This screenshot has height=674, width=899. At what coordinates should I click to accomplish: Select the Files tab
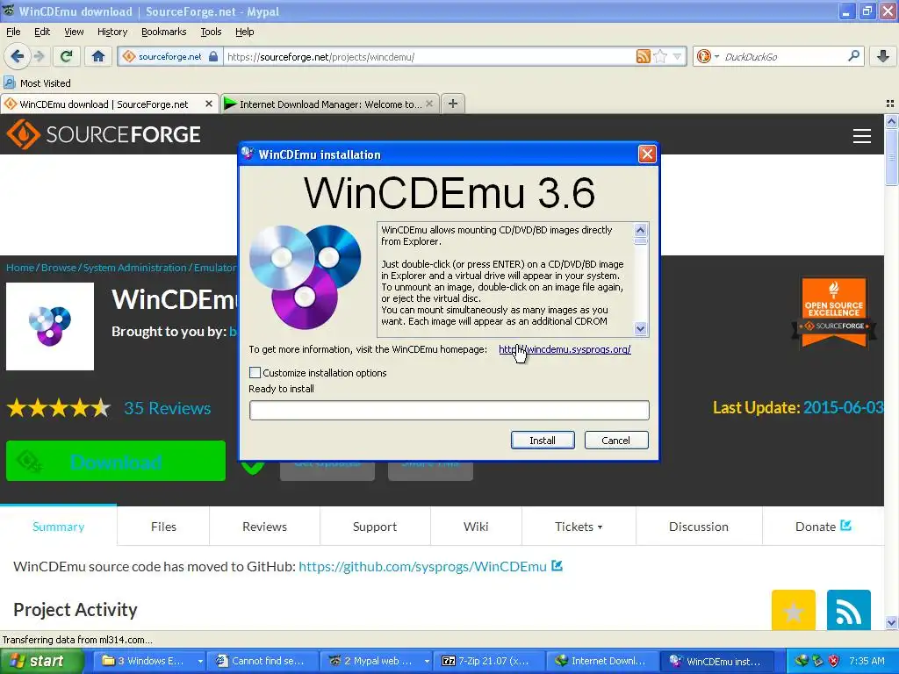pyautogui.click(x=163, y=527)
